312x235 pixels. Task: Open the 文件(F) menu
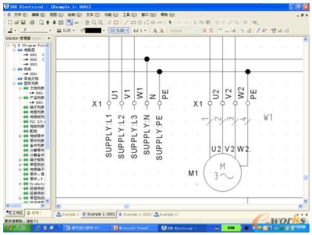point(20,15)
